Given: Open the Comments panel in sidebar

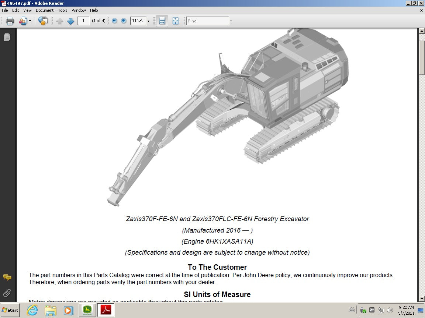Looking at the screenshot, I should (7, 277).
